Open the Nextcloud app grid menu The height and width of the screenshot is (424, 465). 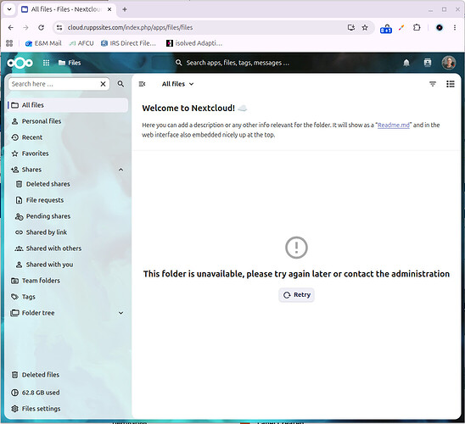(x=46, y=63)
